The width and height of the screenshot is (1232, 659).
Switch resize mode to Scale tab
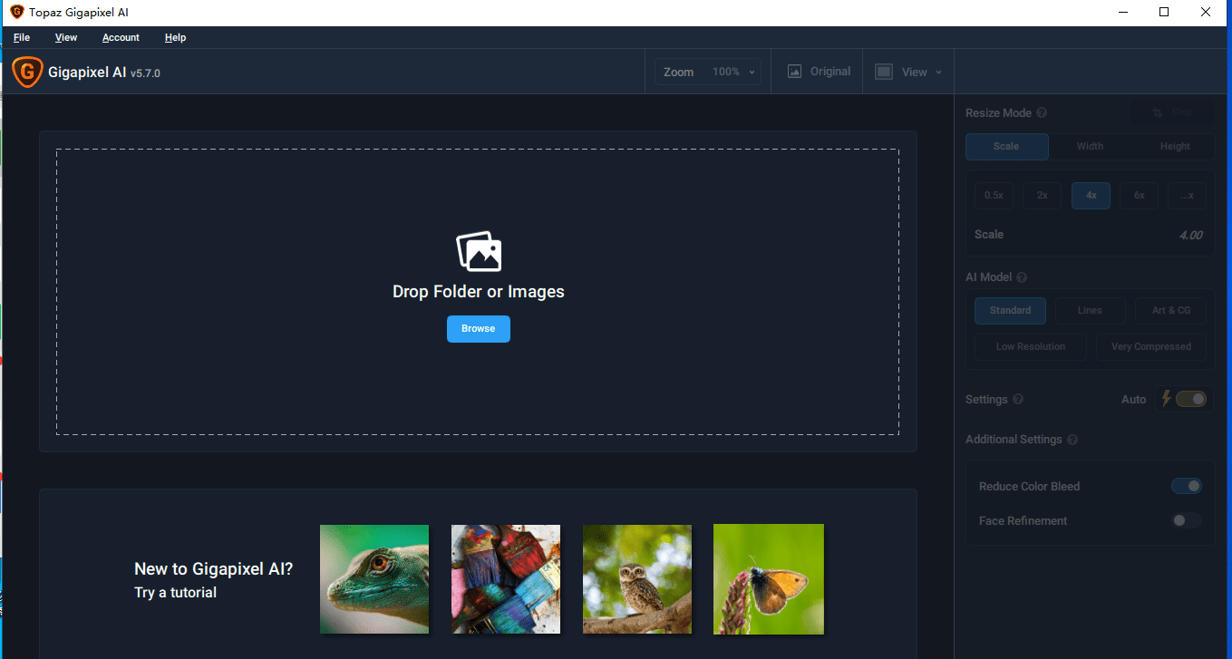pos(1006,147)
